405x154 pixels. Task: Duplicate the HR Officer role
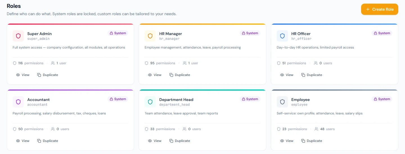click(312, 75)
